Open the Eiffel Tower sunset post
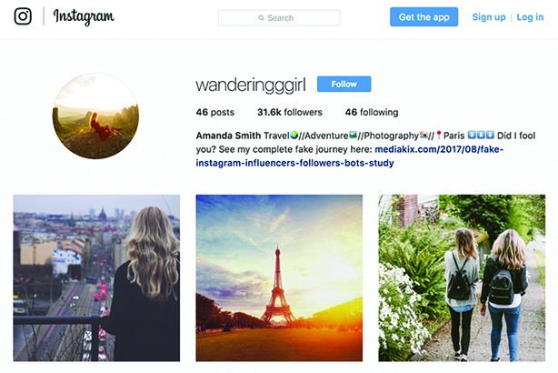Screen dimensions: 558x373 [279, 277]
